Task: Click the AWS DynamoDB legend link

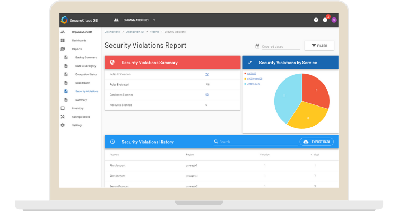Action: [x=255, y=78]
